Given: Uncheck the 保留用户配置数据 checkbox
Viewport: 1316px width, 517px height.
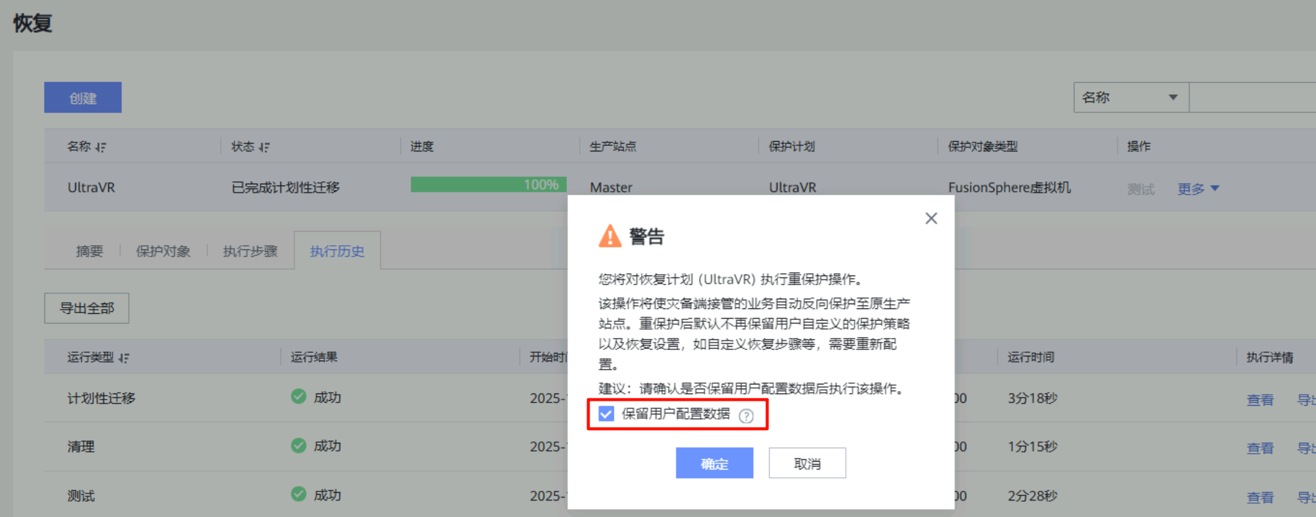Looking at the screenshot, I should [606, 414].
